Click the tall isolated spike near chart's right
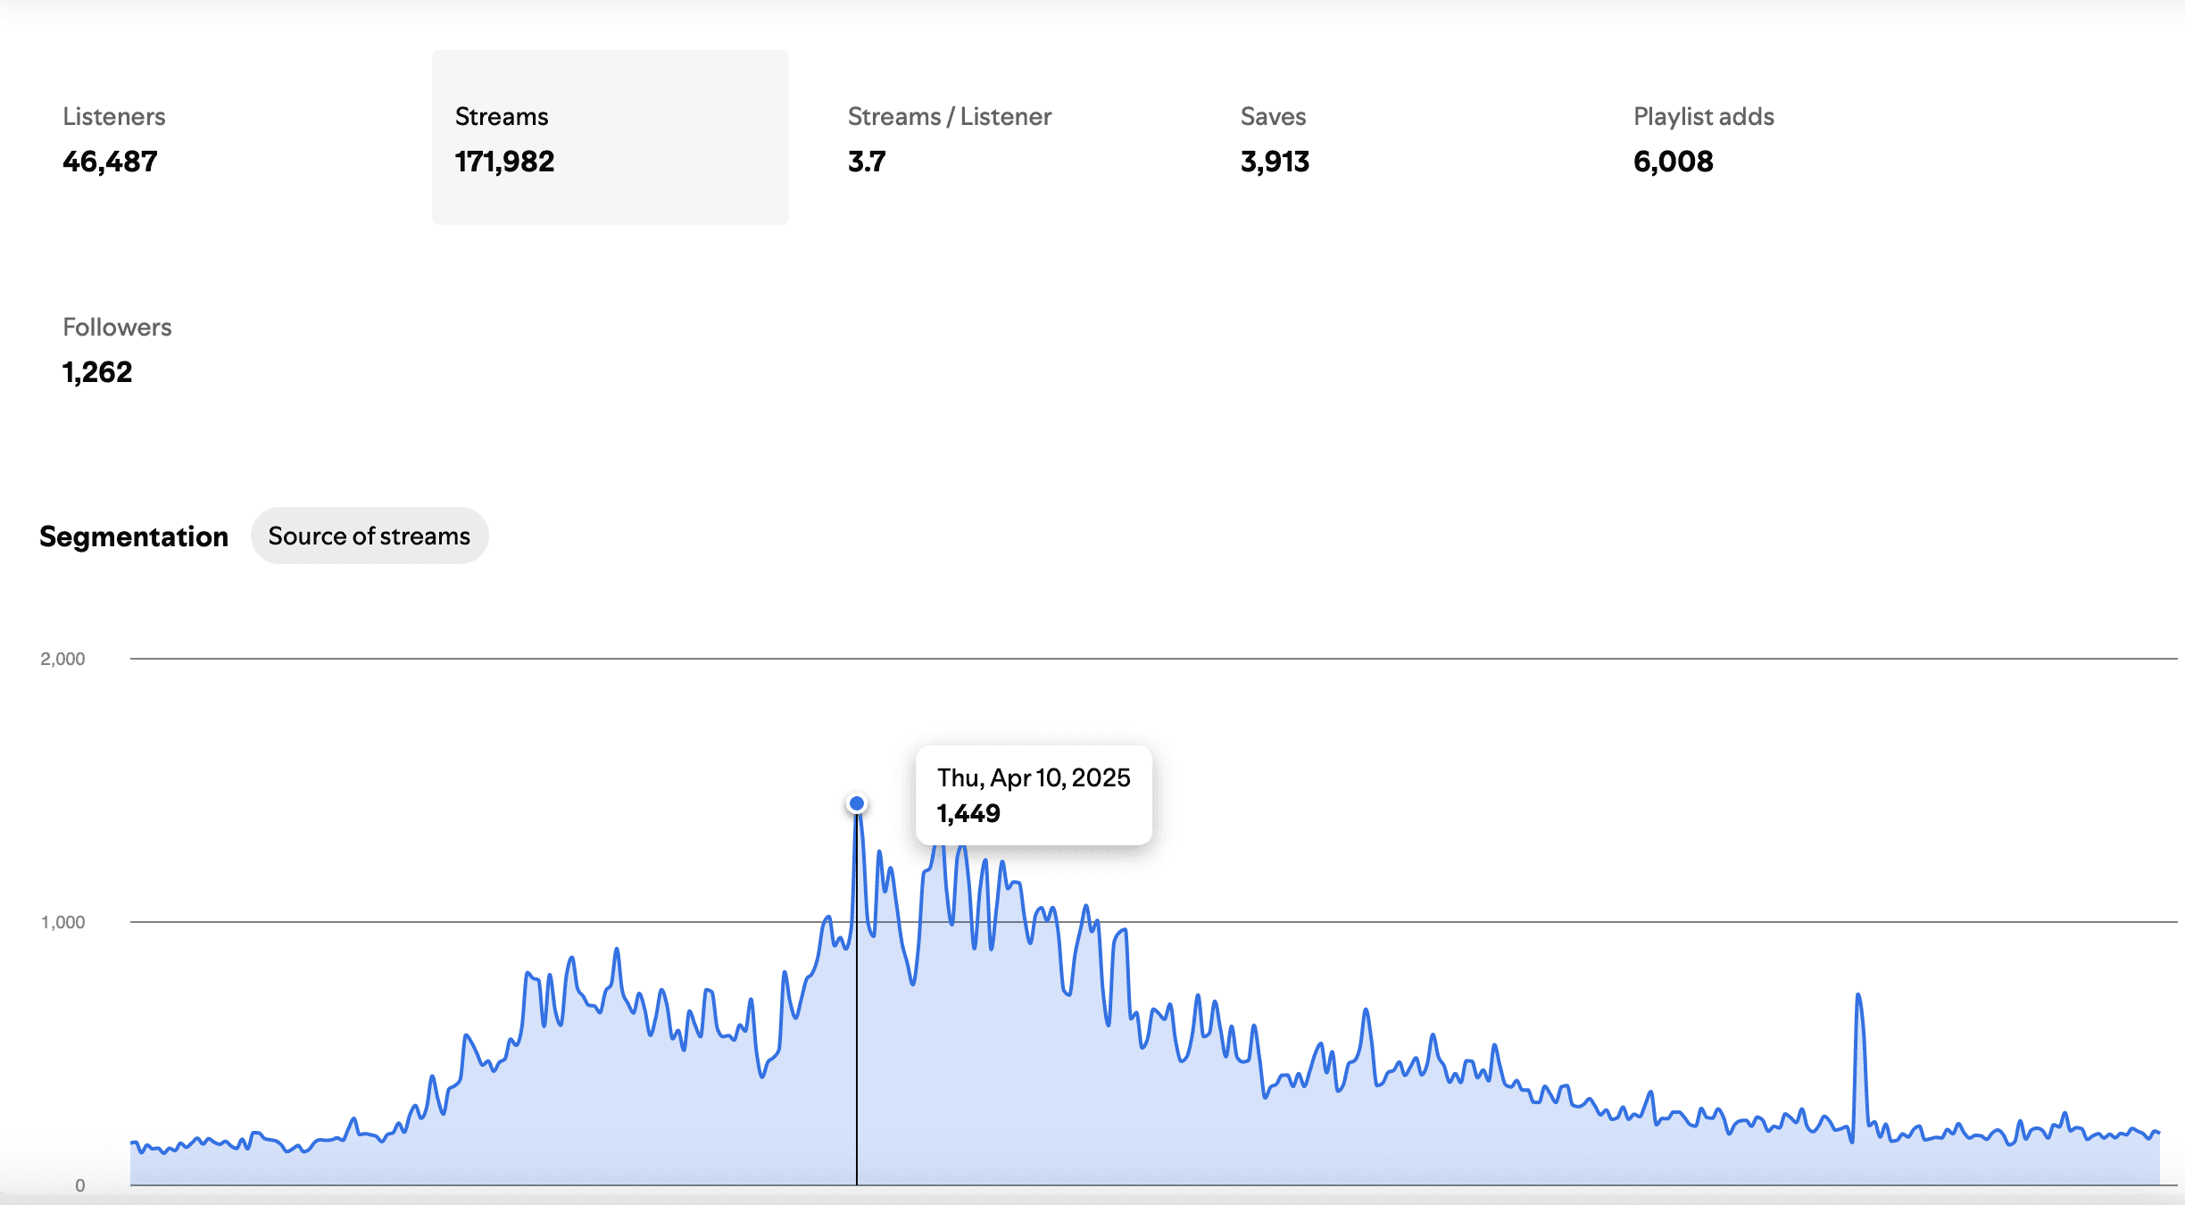This screenshot has height=1205, width=2185. coord(1858,998)
